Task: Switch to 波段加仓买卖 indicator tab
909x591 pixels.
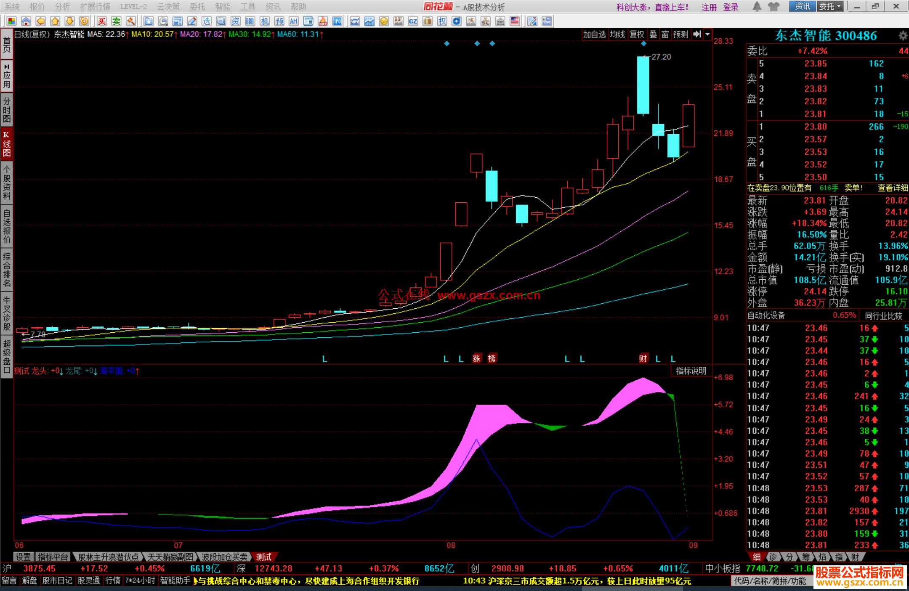Action: click(224, 557)
